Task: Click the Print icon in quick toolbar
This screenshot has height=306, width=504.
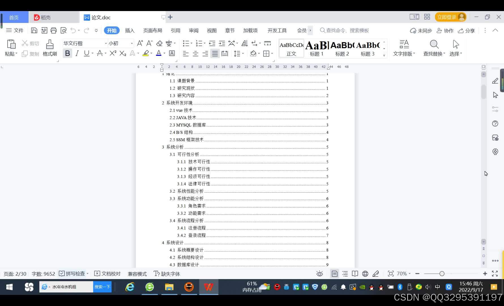Action: pyautogui.click(x=54, y=30)
